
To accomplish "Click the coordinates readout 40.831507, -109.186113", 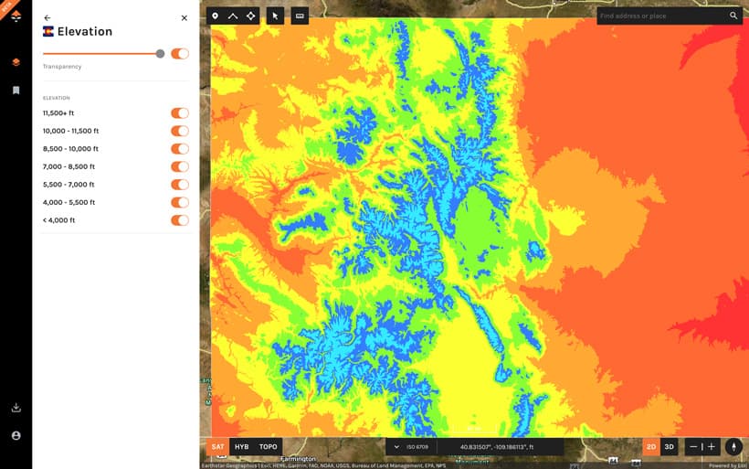I will coord(497,447).
